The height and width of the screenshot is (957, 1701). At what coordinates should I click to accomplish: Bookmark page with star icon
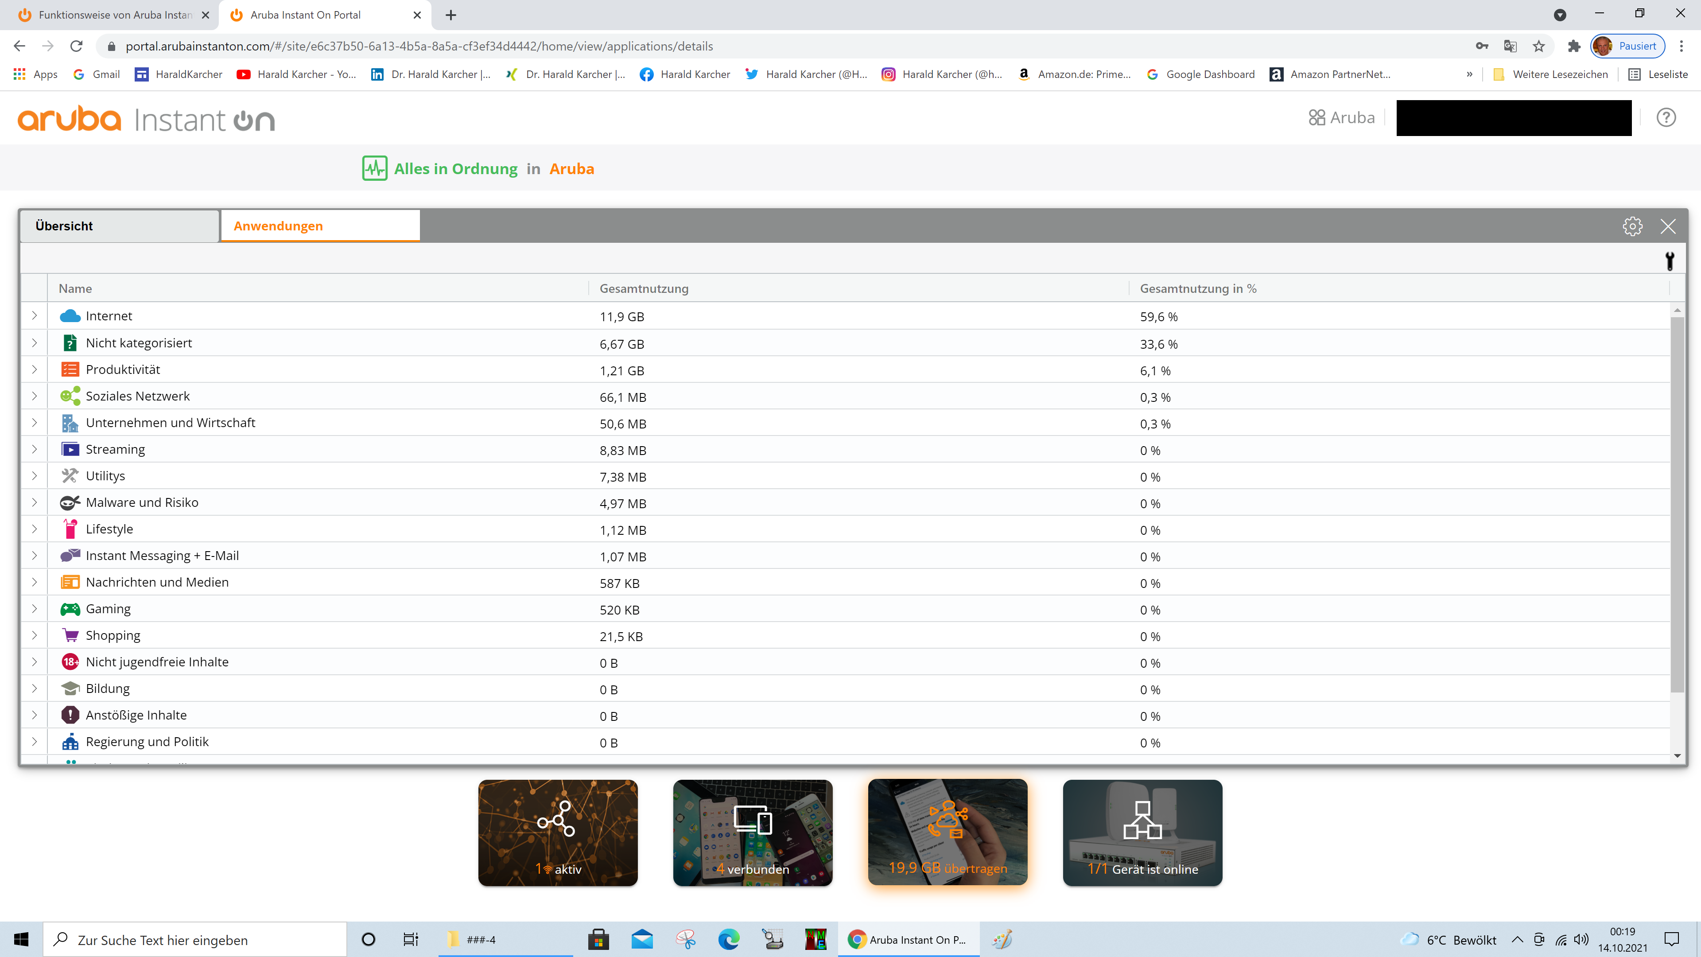(1538, 46)
